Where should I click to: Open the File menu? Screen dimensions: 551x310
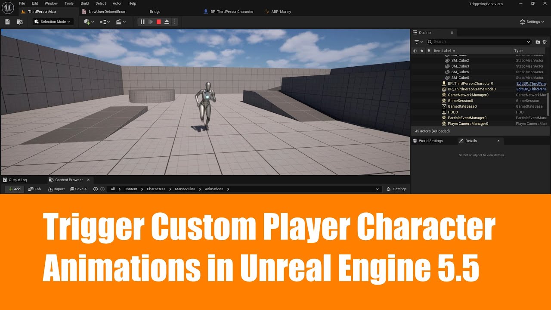click(22, 3)
